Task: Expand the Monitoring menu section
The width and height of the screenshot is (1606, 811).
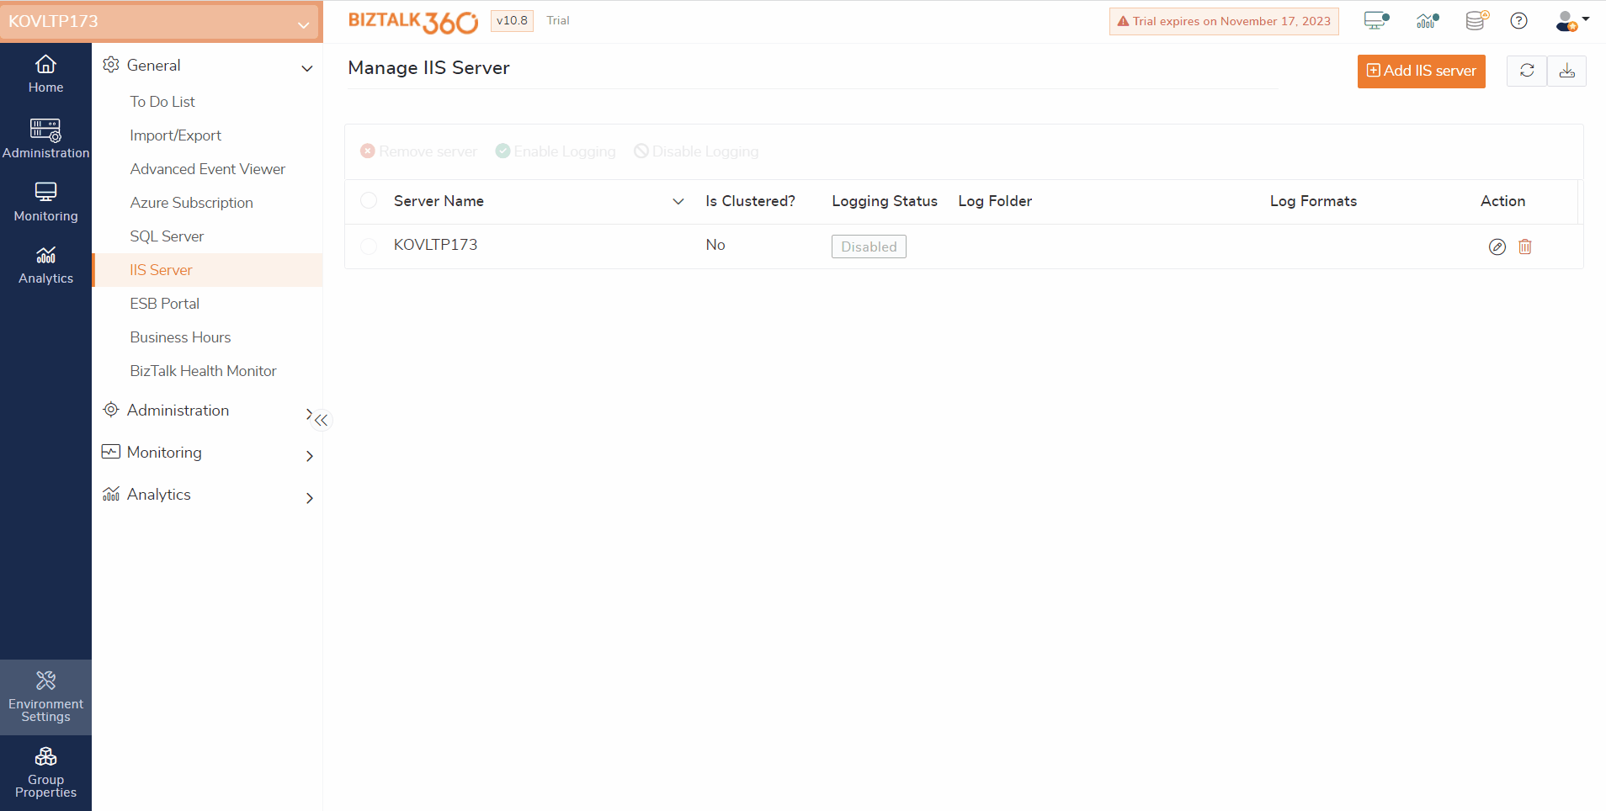Action: [x=309, y=455]
